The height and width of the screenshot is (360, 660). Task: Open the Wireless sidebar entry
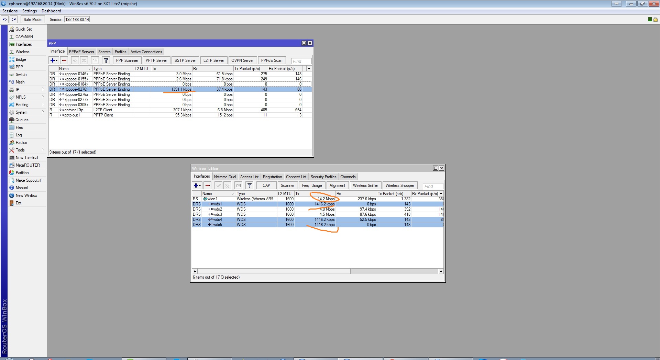[x=23, y=52]
